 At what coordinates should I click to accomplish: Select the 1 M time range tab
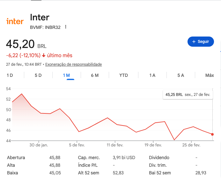click(x=66, y=75)
